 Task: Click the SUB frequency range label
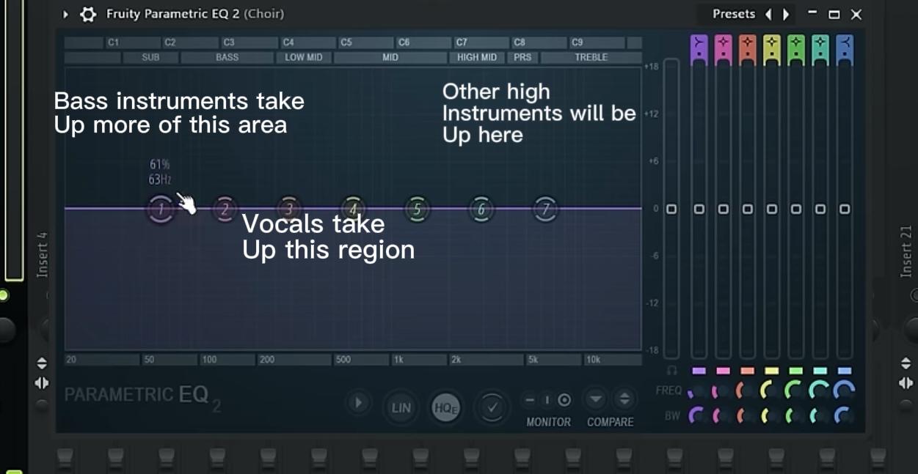[x=150, y=57]
